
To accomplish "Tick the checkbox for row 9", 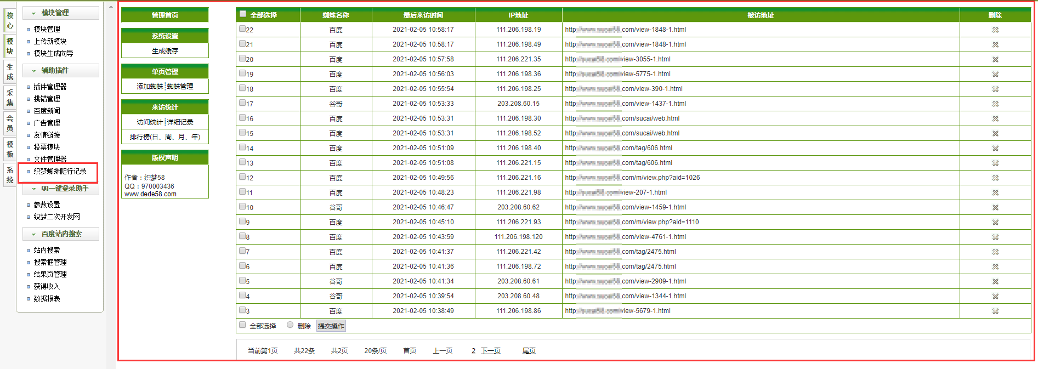I will 242,221.
